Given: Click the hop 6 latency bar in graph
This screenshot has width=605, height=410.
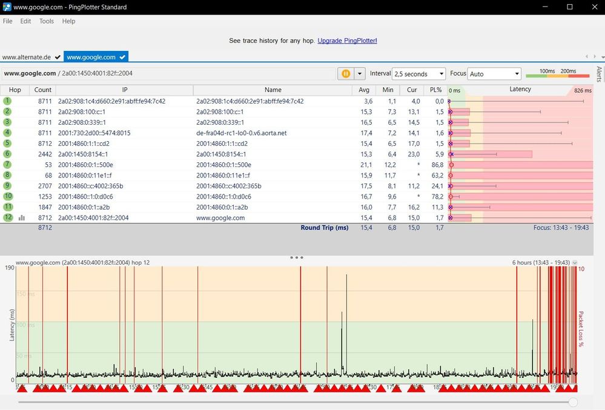Looking at the screenshot, I should point(491,154).
